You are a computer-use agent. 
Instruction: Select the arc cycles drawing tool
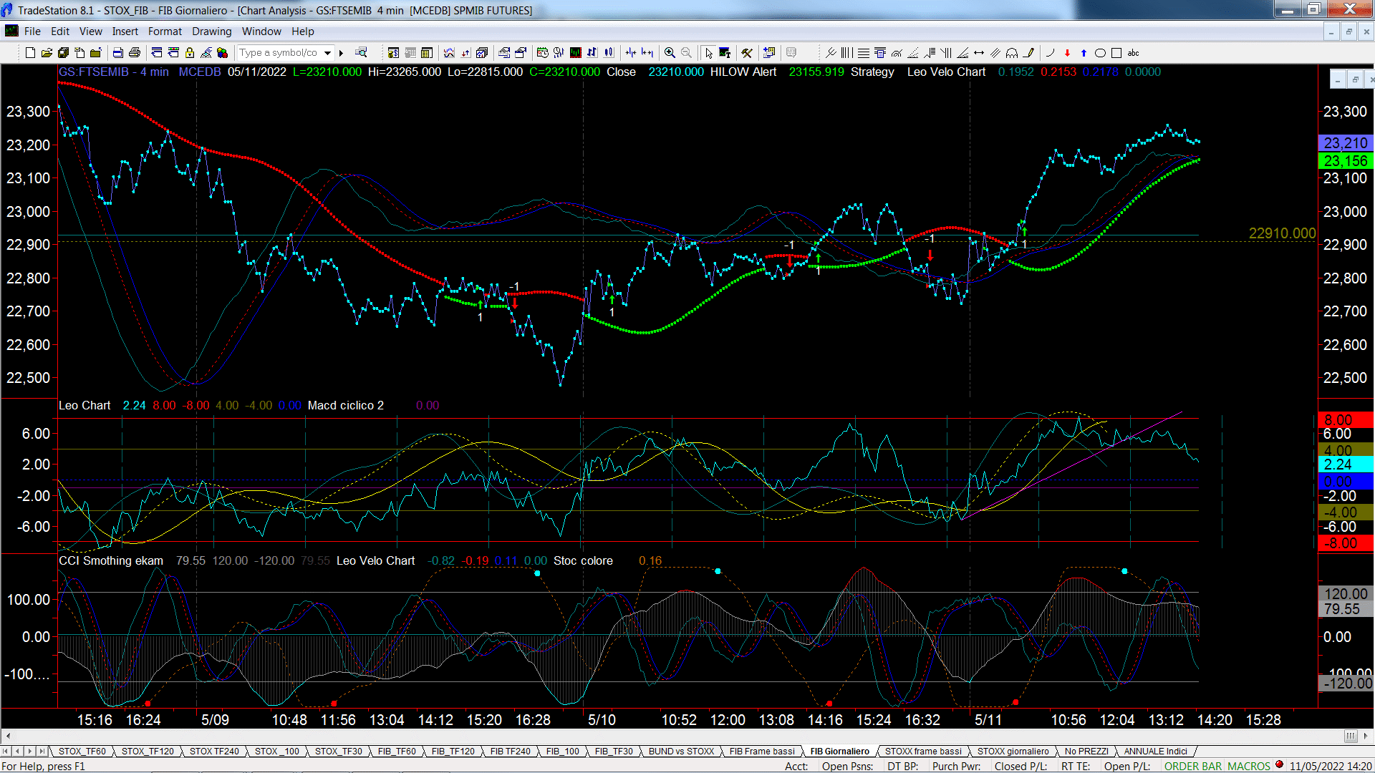(1012, 53)
